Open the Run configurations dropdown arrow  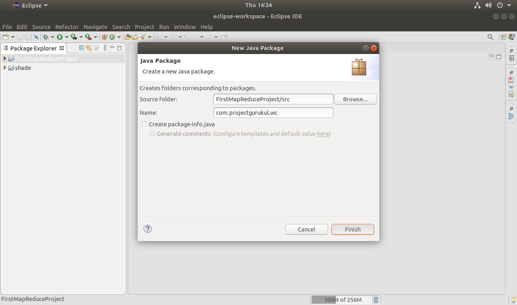coord(66,37)
